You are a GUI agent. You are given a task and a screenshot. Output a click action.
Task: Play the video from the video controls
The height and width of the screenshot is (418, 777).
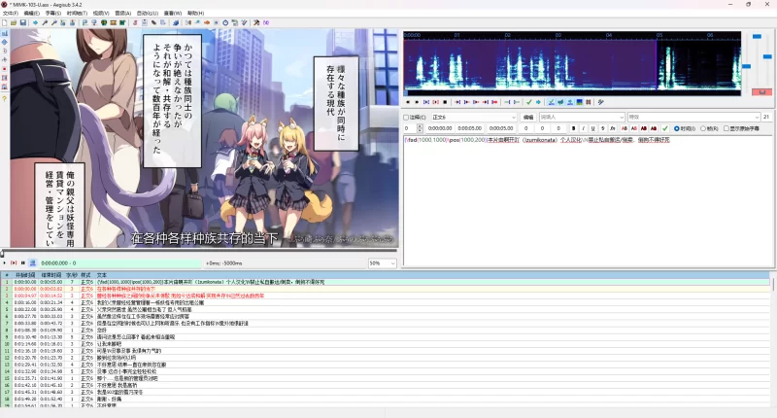pyautogui.click(x=4, y=262)
